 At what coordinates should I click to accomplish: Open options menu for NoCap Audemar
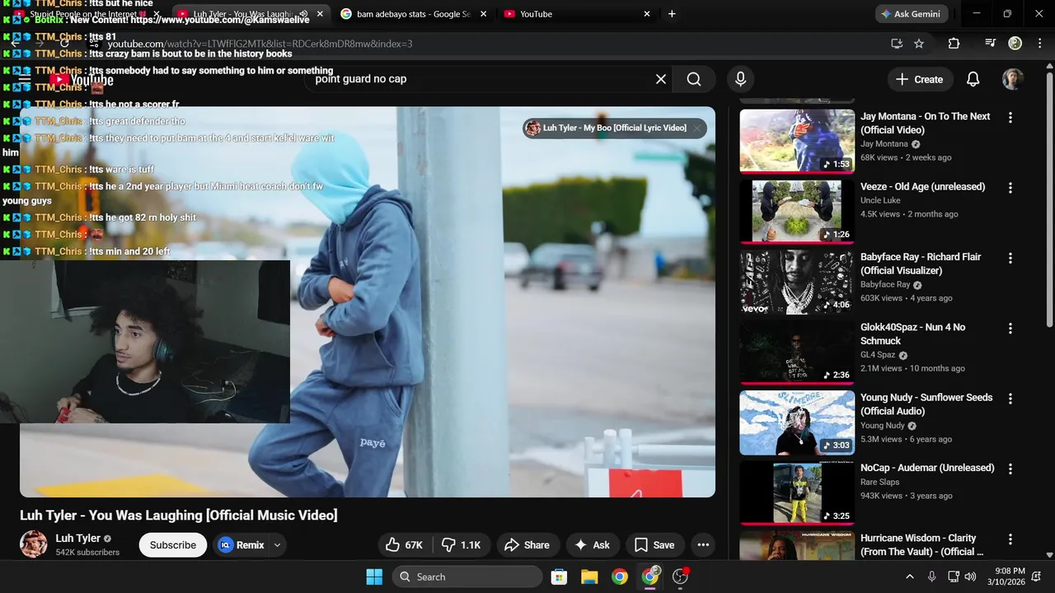click(x=1010, y=469)
